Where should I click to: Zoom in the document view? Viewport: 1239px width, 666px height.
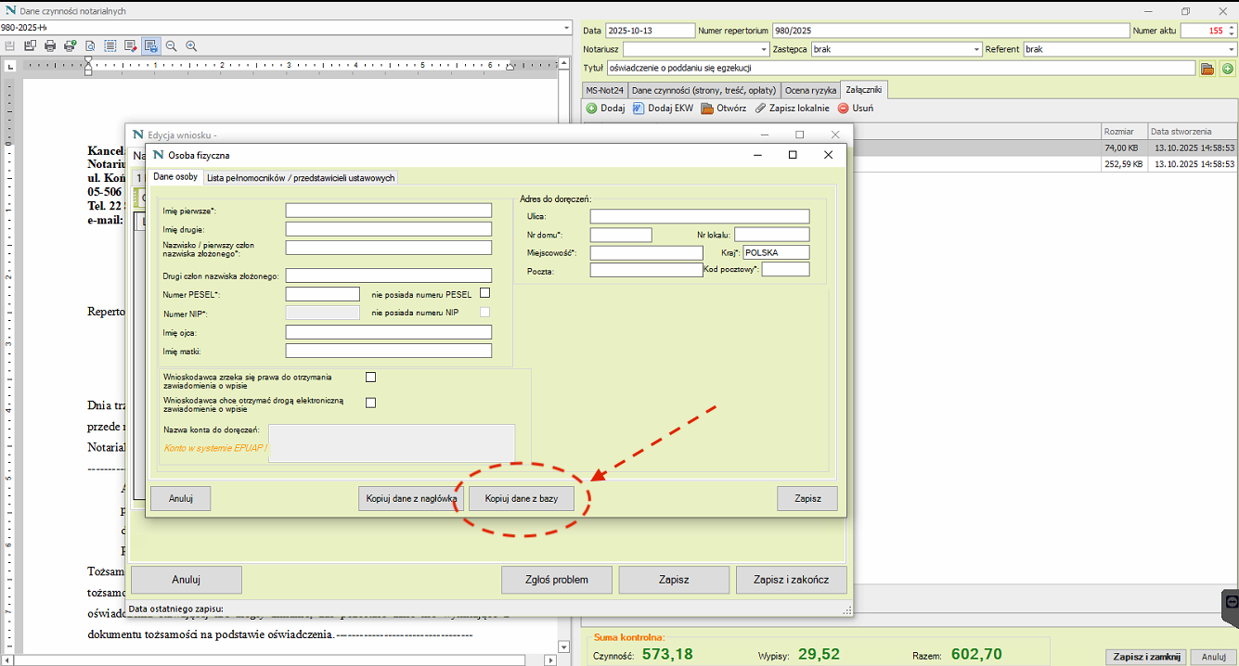tap(191, 45)
